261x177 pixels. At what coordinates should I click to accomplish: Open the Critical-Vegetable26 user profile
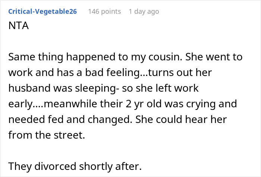tap(42, 12)
